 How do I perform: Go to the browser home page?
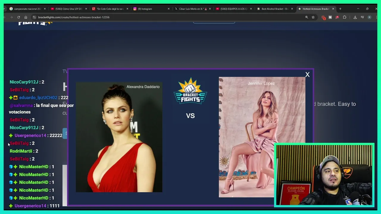(x=26, y=17)
